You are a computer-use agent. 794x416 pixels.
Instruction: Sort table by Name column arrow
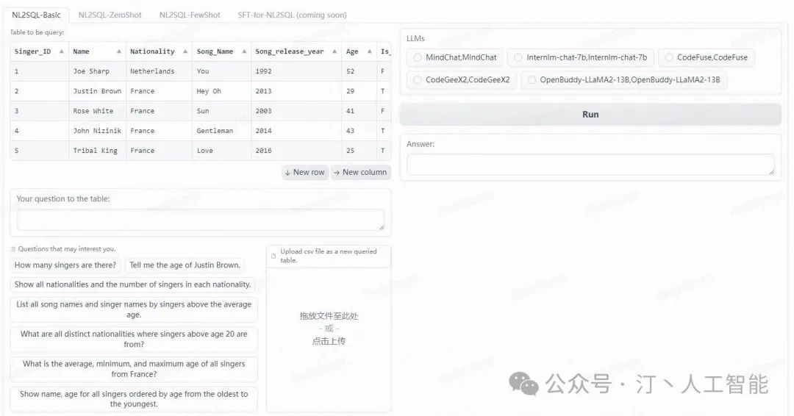[x=119, y=51]
